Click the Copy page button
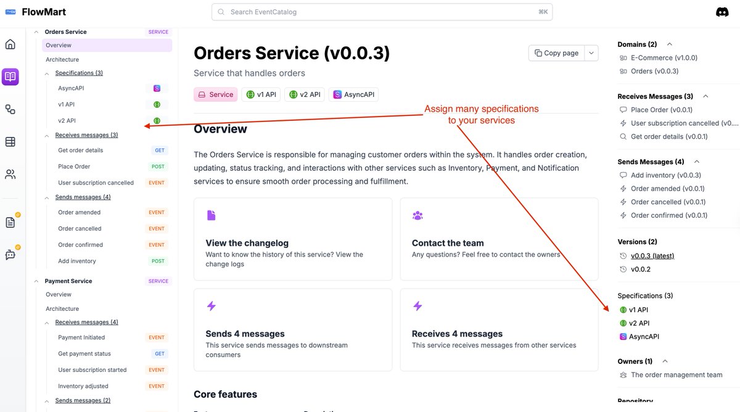This screenshot has width=740, height=412. pyautogui.click(x=557, y=53)
